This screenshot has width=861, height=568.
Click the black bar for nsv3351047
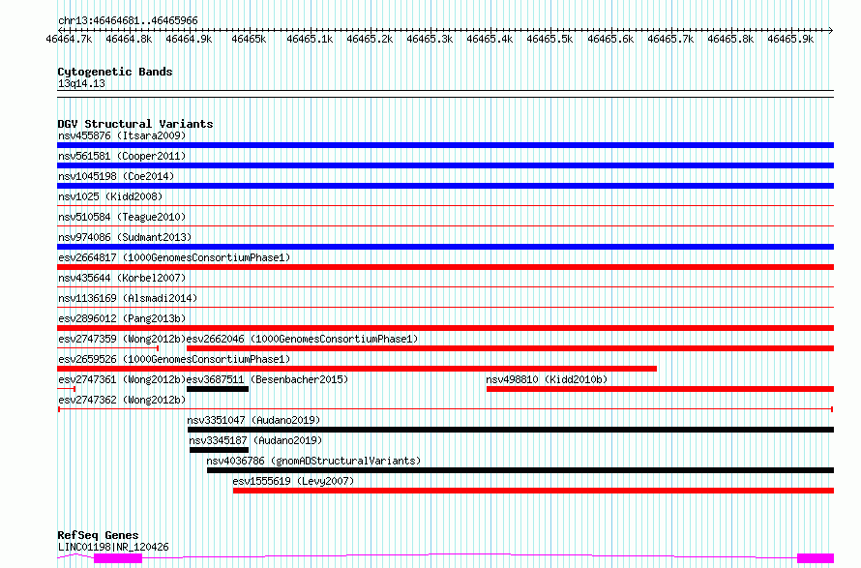[x=511, y=430]
